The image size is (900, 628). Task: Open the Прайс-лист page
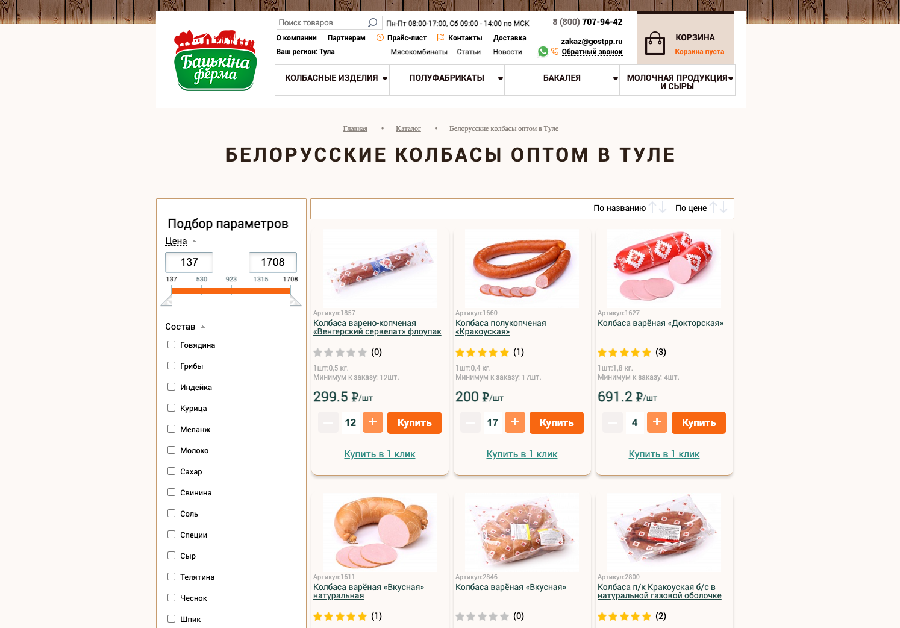pos(407,38)
